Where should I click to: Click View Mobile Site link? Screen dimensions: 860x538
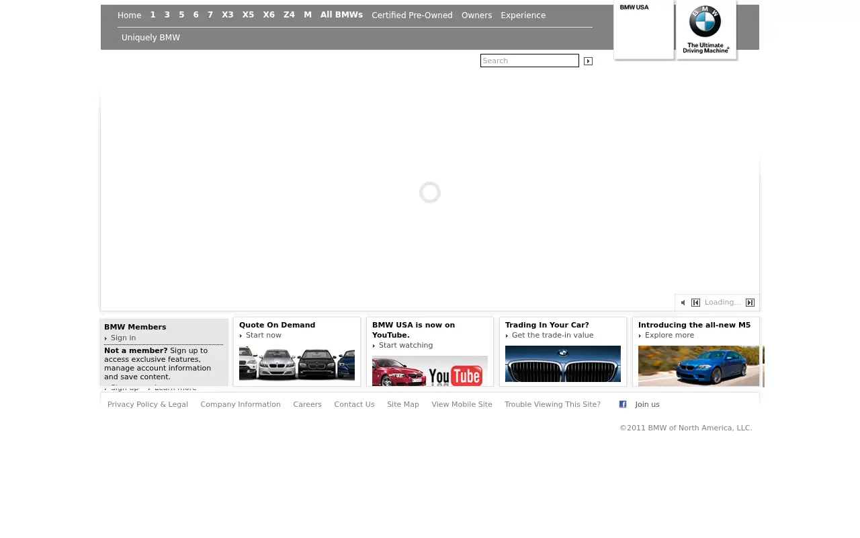(462, 405)
